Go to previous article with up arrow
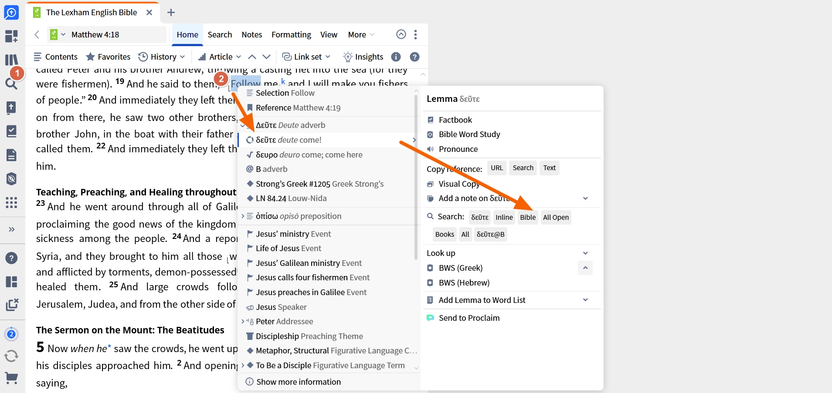 click(252, 57)
